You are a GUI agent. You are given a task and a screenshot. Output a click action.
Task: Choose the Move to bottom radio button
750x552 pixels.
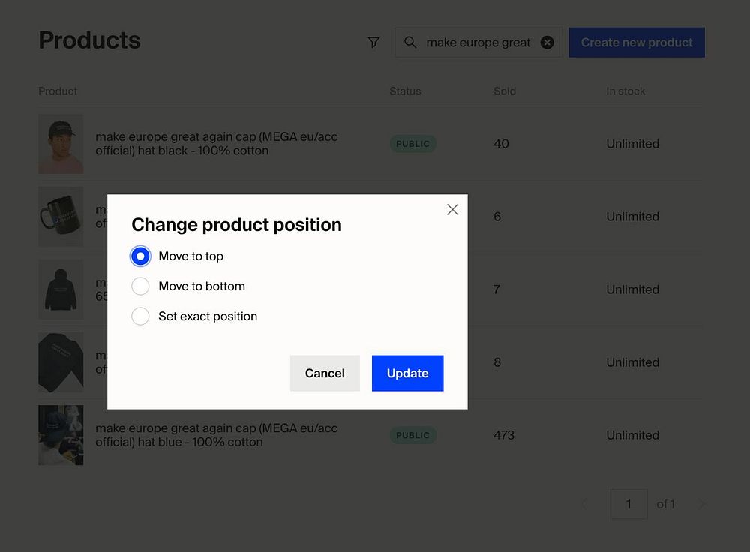140,286
